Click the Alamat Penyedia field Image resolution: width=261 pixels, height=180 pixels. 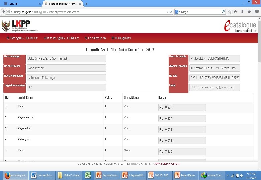[214, 68]
